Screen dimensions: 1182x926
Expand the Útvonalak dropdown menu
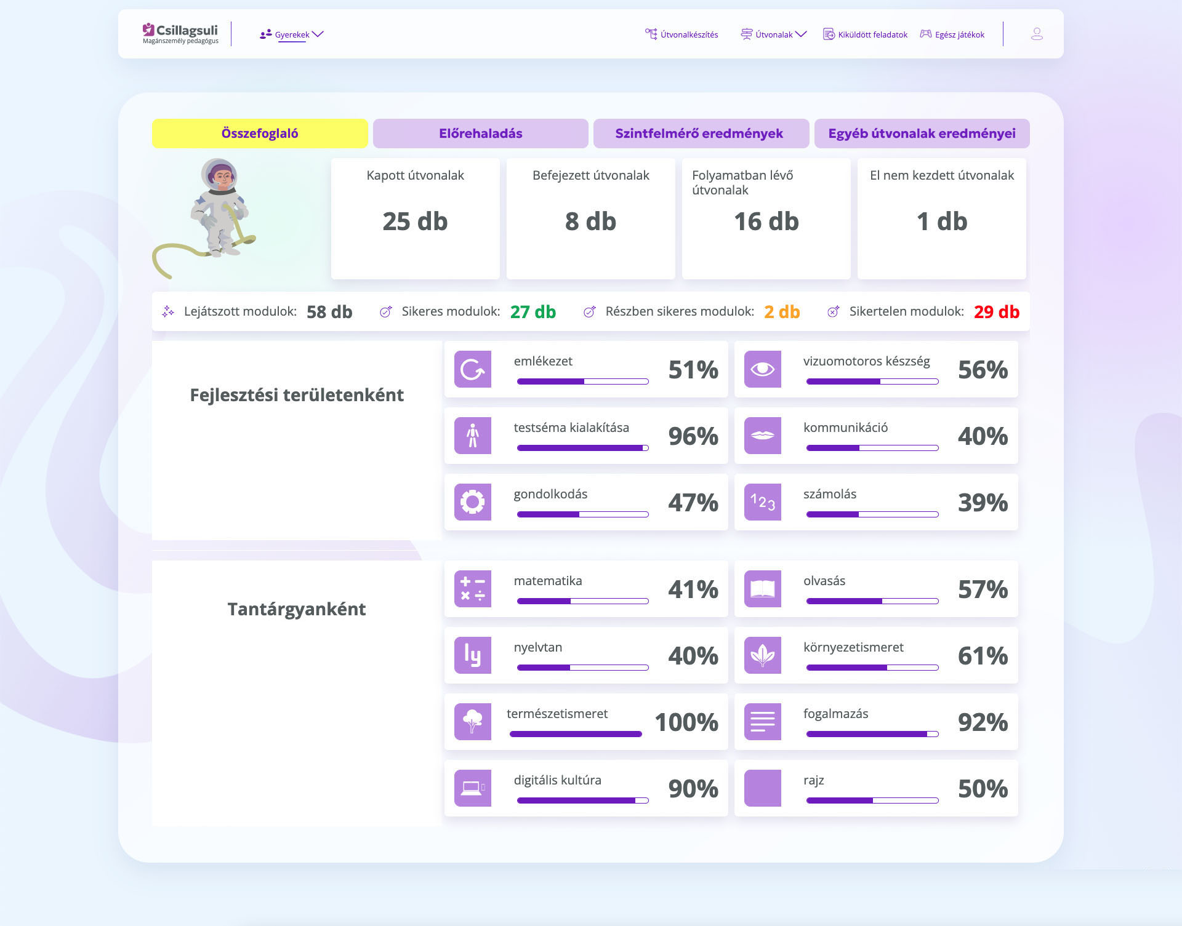pos(774,34)
